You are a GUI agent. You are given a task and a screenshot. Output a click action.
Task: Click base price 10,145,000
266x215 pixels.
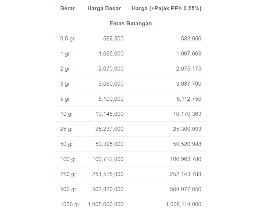point(109,114)
